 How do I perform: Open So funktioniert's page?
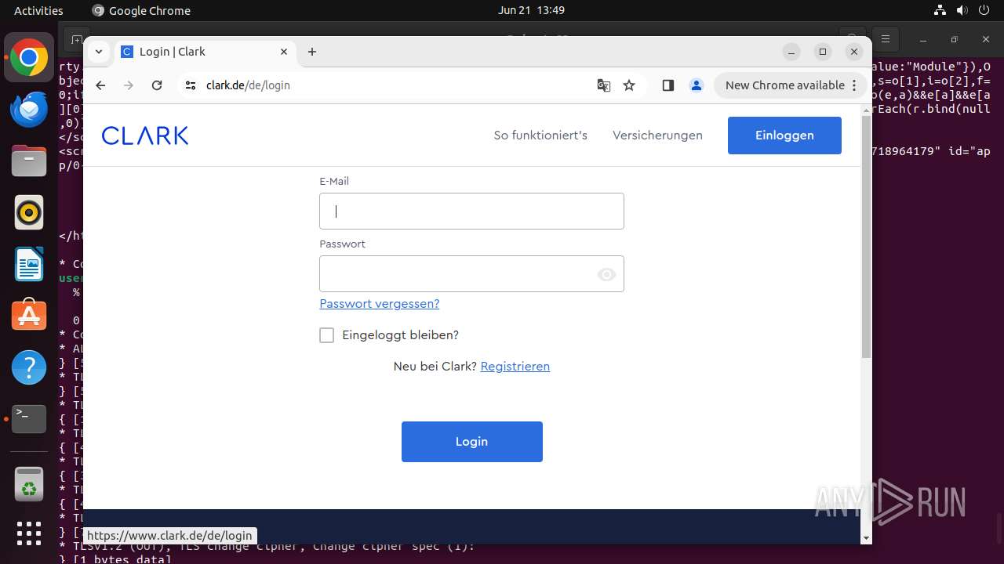tap(540, 136)
